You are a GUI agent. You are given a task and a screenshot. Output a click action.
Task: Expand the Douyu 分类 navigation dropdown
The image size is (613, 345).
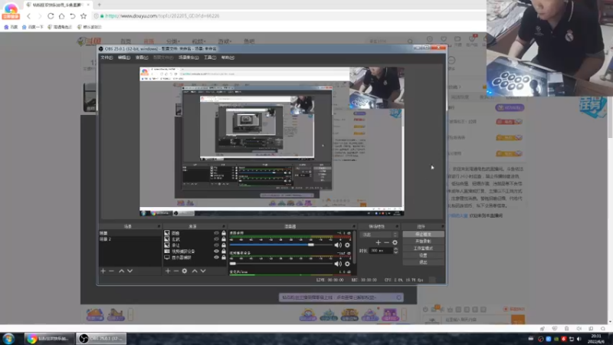point(173,41)
